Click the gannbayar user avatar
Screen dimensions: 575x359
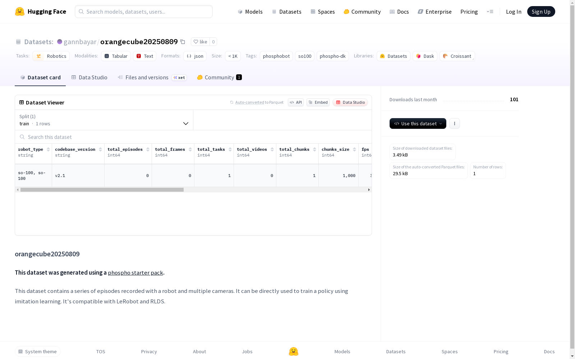pyautogui.click(x=60, y=42)
